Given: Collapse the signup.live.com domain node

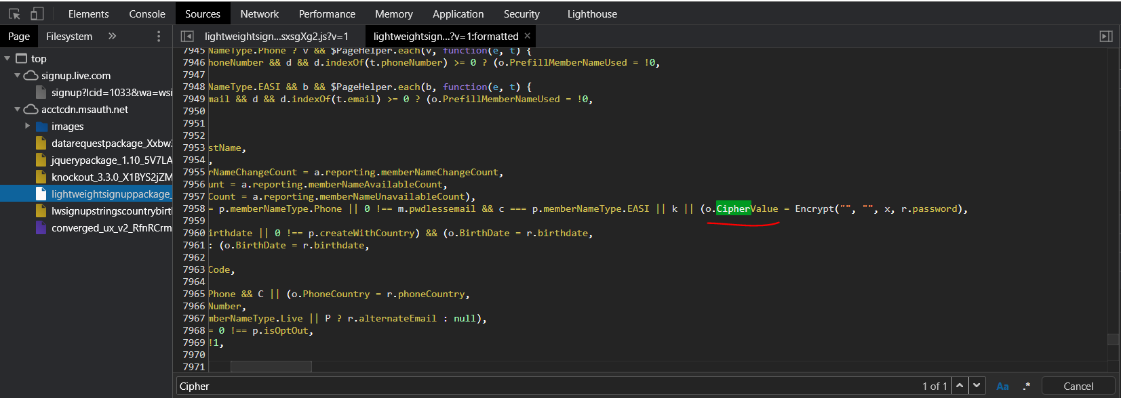Looking at the screenshot, I should [18, 76].
